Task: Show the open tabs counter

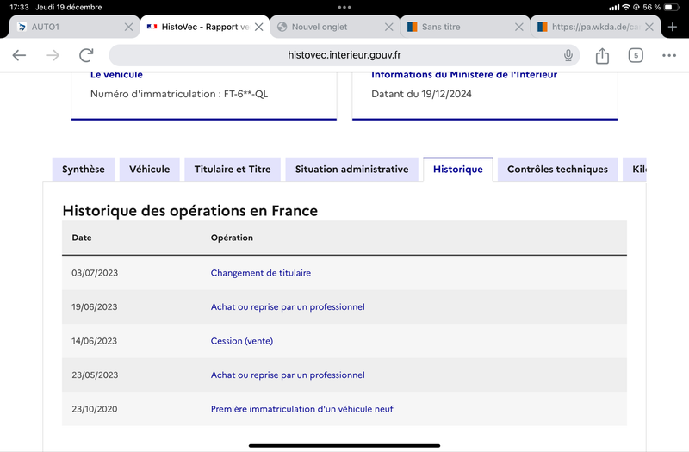Action: click(x=636, y=55)
